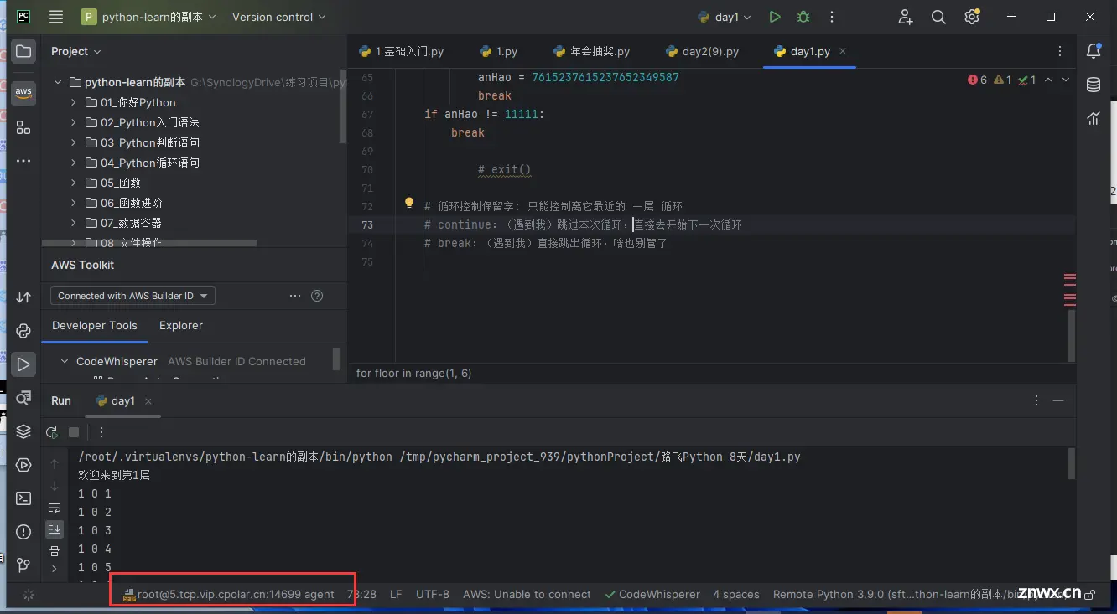The image size is (1117, 614).
Task: Switch to day2(9).py tab
Action: tap(703, 51)
